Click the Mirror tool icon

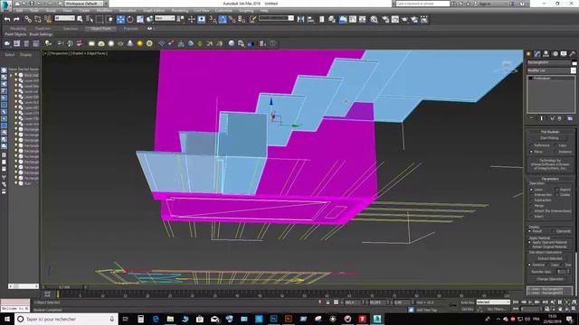click(x=301, y=19)
